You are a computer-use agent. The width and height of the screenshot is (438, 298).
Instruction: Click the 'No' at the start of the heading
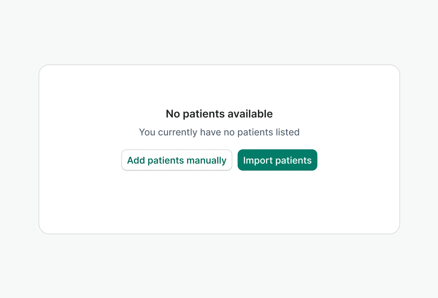pyautogui.click(x=173, y=114)
